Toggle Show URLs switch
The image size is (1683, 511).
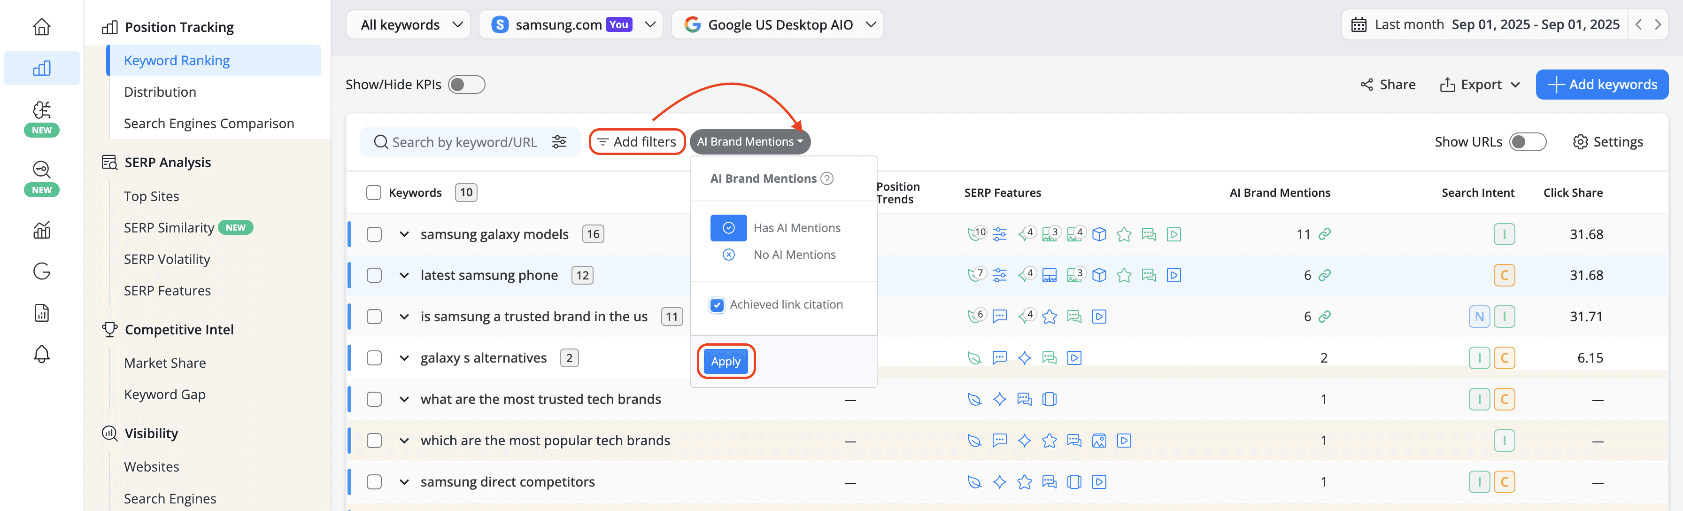click(1528, 142)
